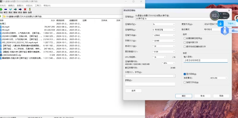Enable 加密文件名 checkbox
238x118 pixels.
coord(185,82)
